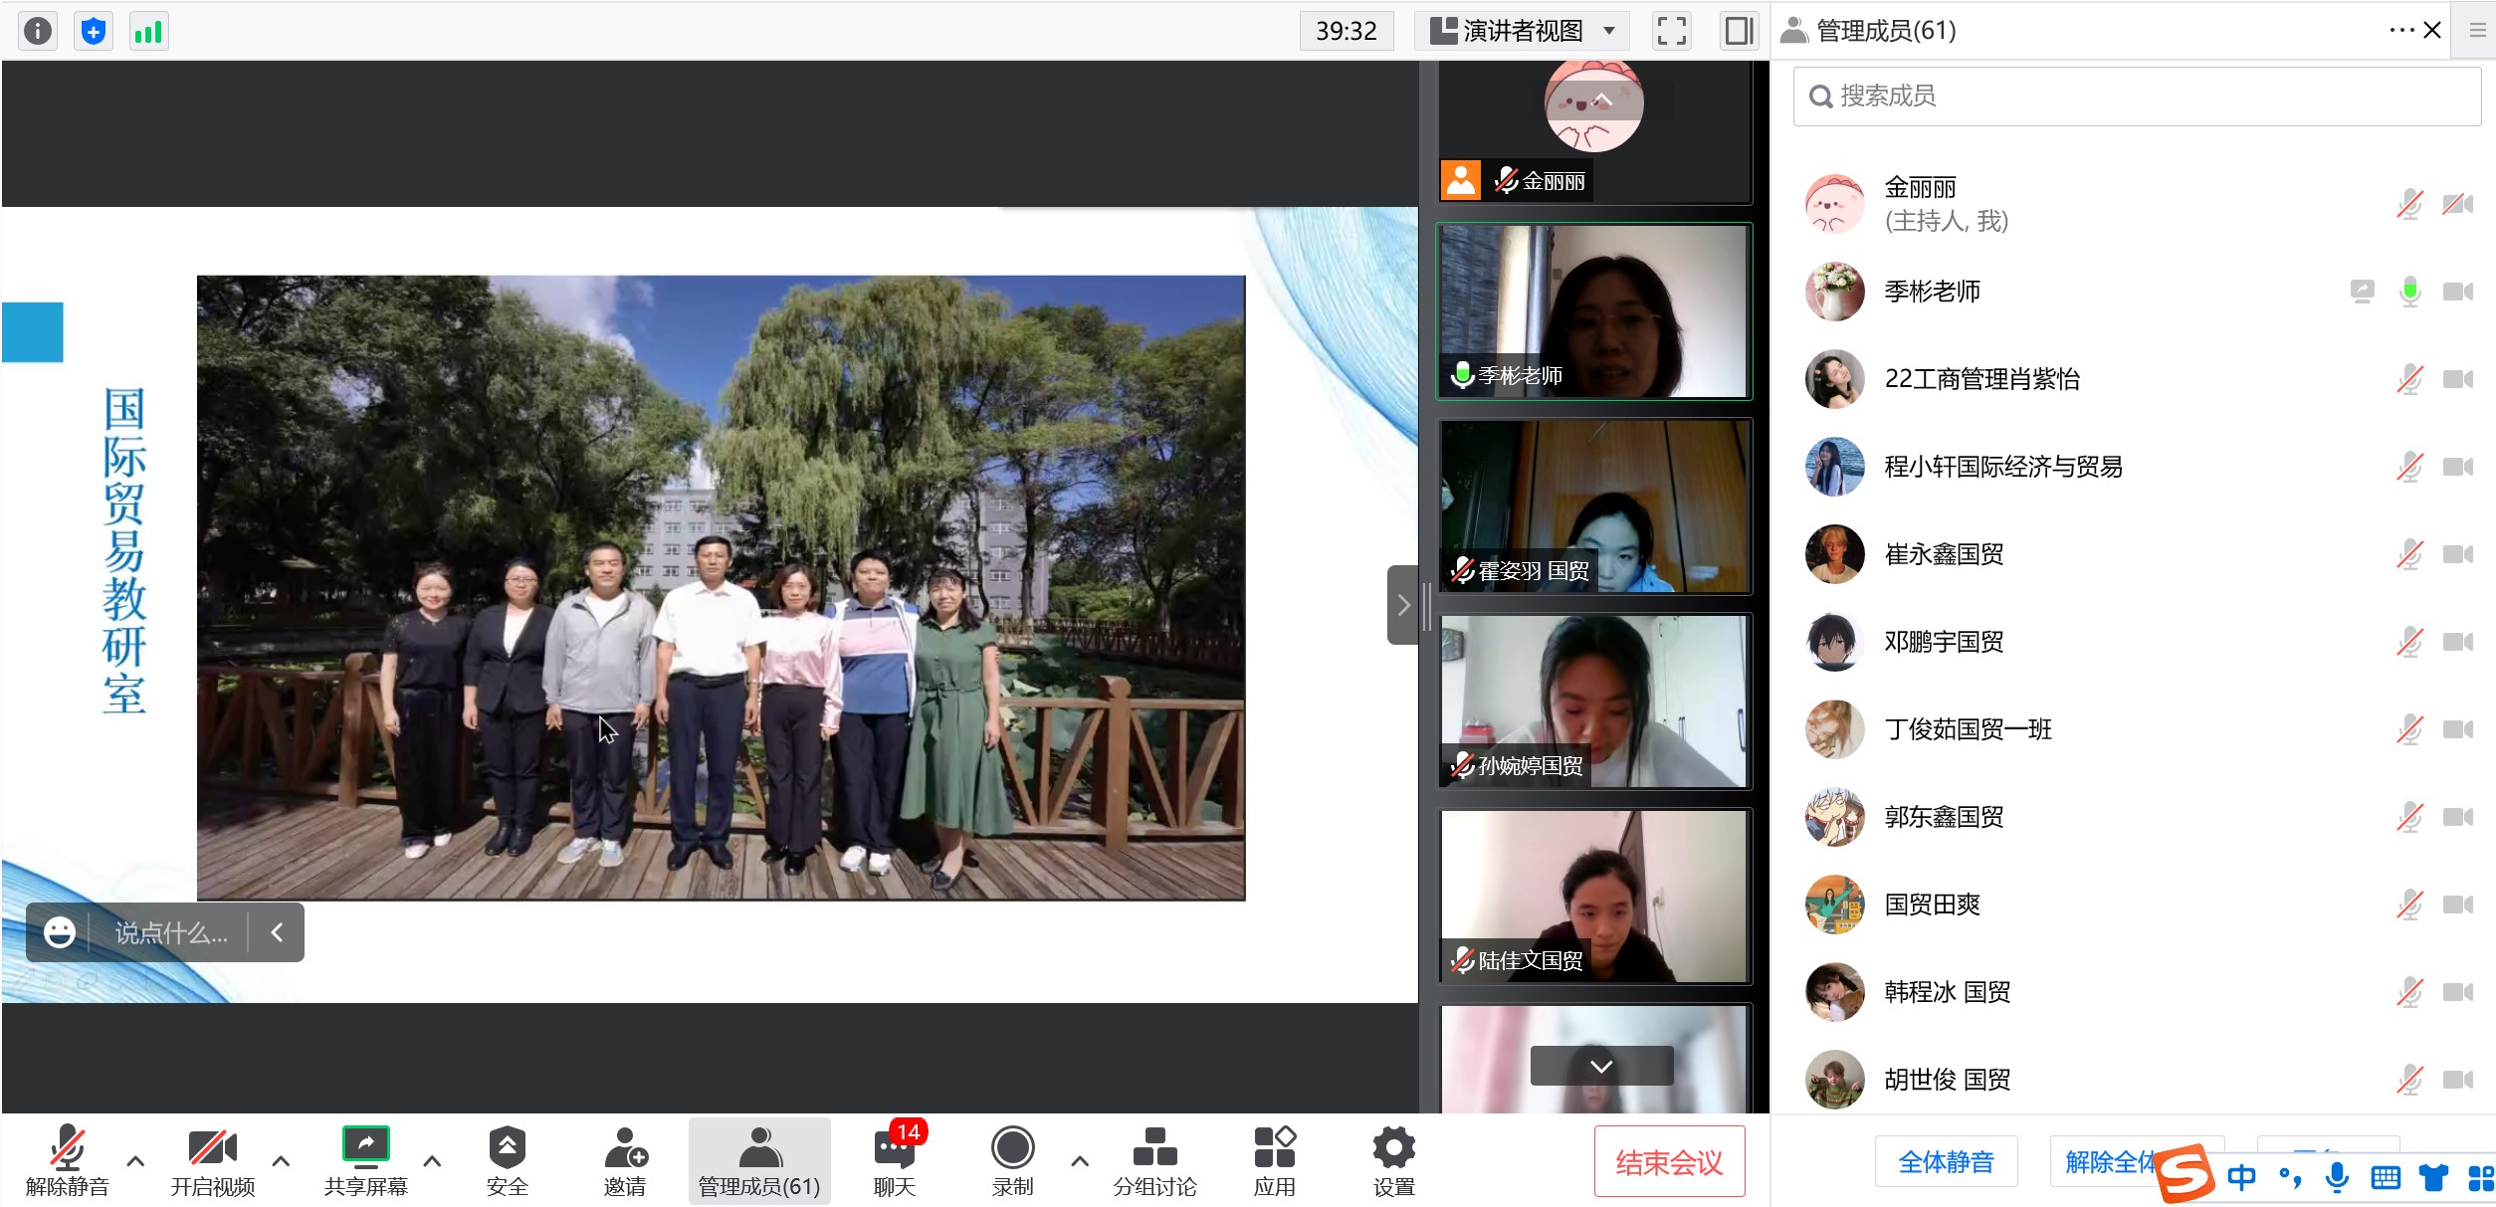Collapse video strip with right chevron

[x=1402, y=605]
